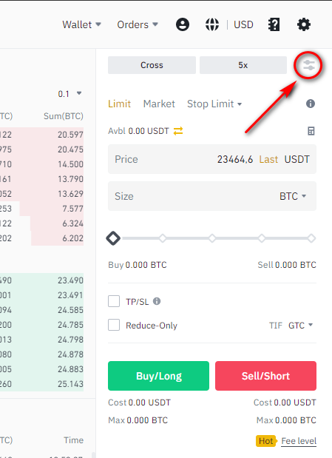The height and width of the screenshot is (458, 332).
Task: Open the calculator icon
Action: 311,131
